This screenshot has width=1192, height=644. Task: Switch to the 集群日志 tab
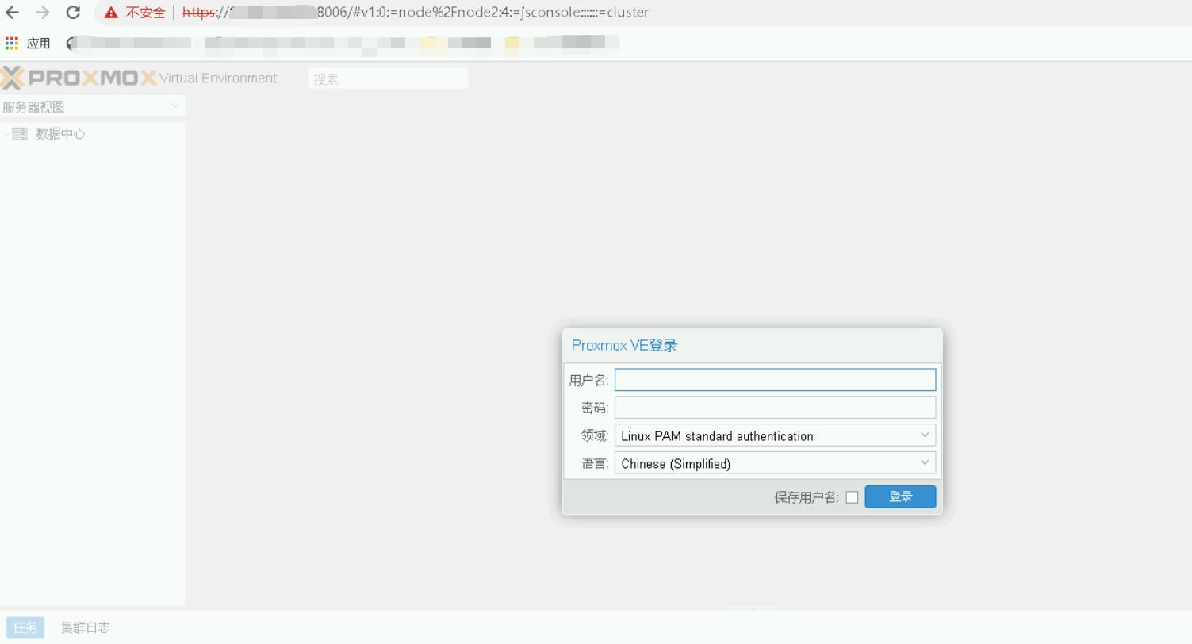tap(85, 627)
